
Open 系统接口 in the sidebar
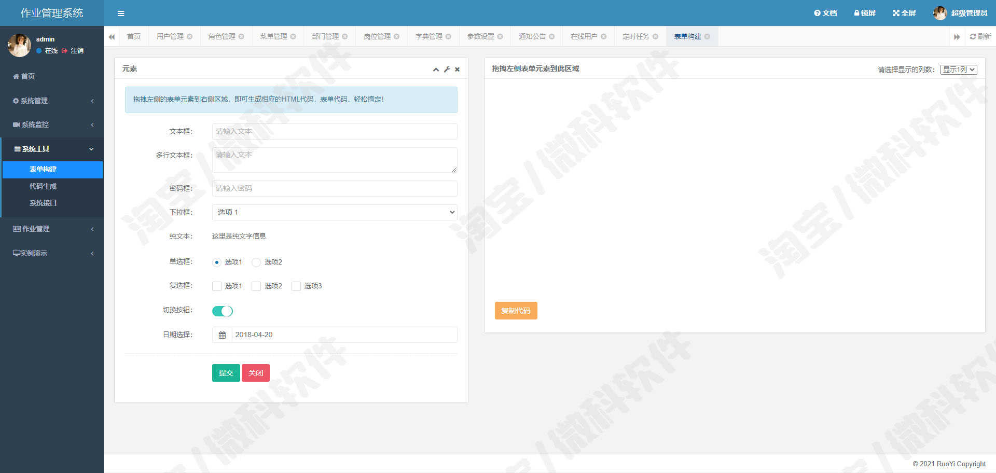(52, 203)
